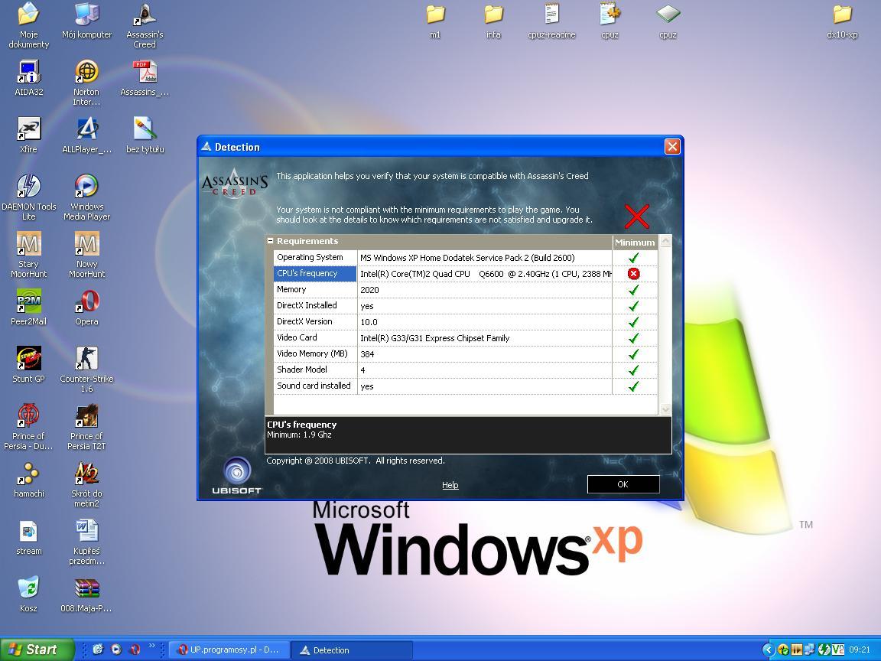This screenshot has width=881, height=661.
Task: Select the Stunt GP game icon
Action: (x=28, y=365)
